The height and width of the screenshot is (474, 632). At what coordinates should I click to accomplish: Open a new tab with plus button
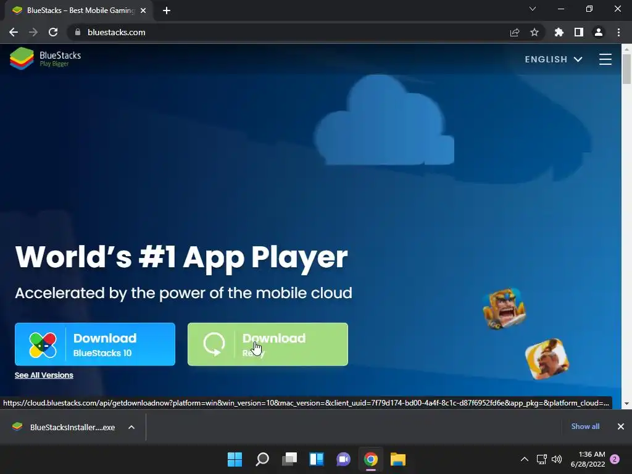[x=167, y=10]
